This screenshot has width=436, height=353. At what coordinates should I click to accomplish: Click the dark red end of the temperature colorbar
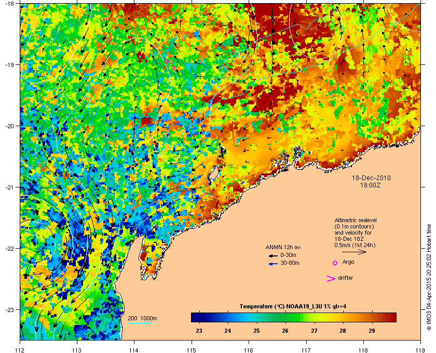[392, 317]
